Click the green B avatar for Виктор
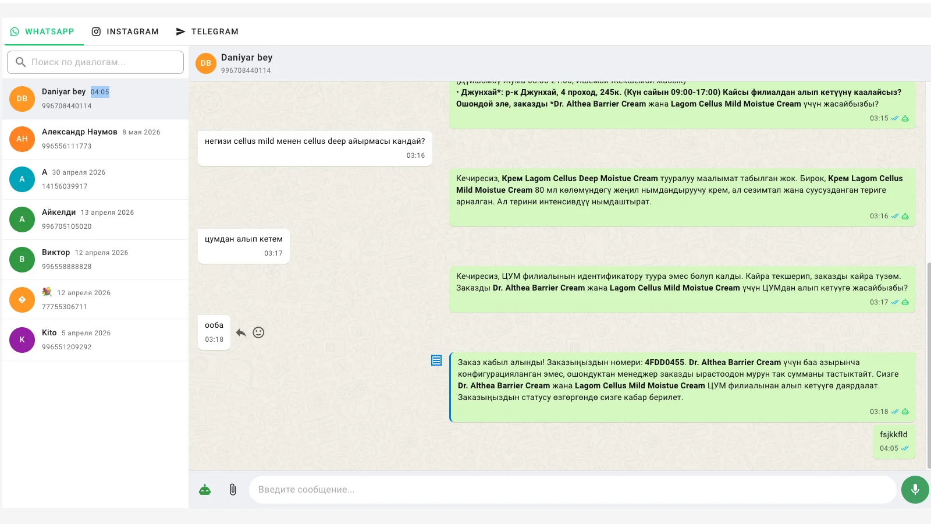 click(x=22, y=260)
